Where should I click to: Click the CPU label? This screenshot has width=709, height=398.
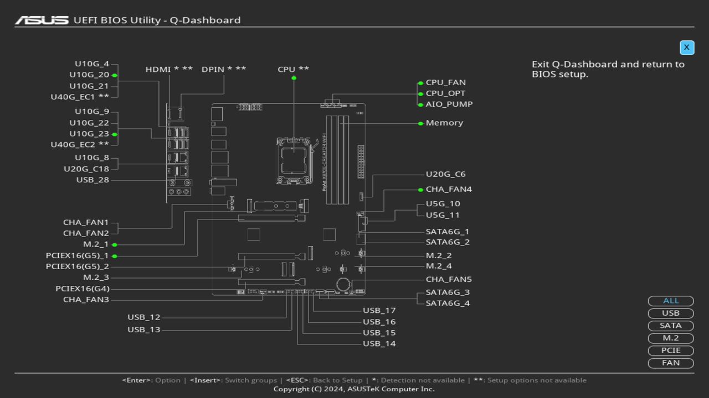(x=294, y=70)
